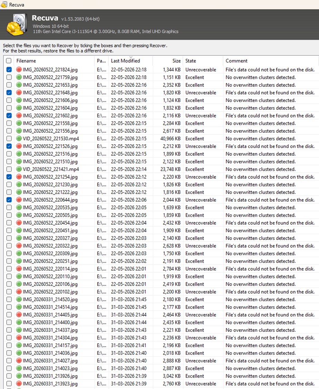
Task: Select file name IMG_20260331_214023.jpg
Action: pos(50,368)
